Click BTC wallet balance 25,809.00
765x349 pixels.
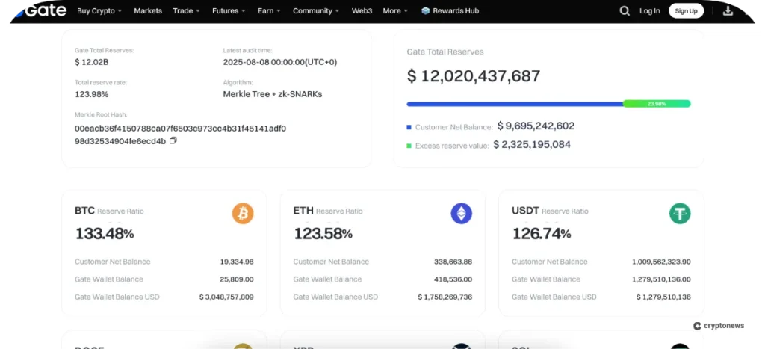point(237,279)
